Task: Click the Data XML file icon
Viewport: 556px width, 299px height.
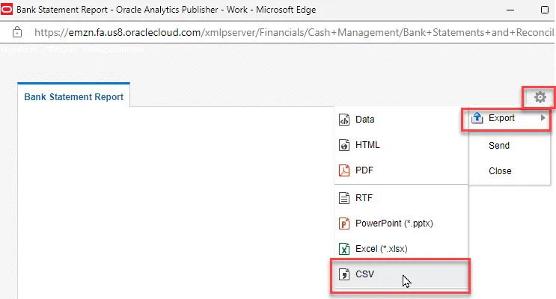Action: click(x=344, y=120)
